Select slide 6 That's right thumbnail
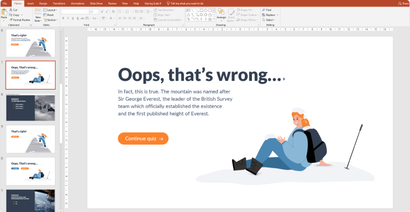The image size is (410, 212). coord(30,43)
